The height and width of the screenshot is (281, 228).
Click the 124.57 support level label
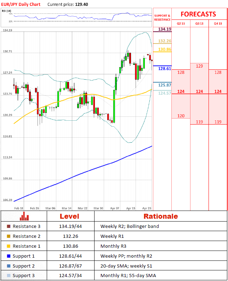(x=165, y=93)
